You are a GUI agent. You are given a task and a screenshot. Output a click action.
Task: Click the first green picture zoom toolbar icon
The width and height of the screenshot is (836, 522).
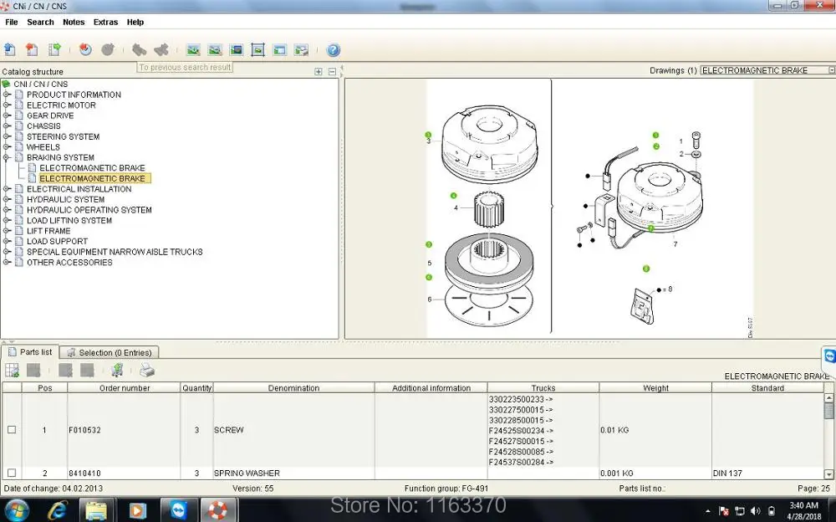[193, 50]
